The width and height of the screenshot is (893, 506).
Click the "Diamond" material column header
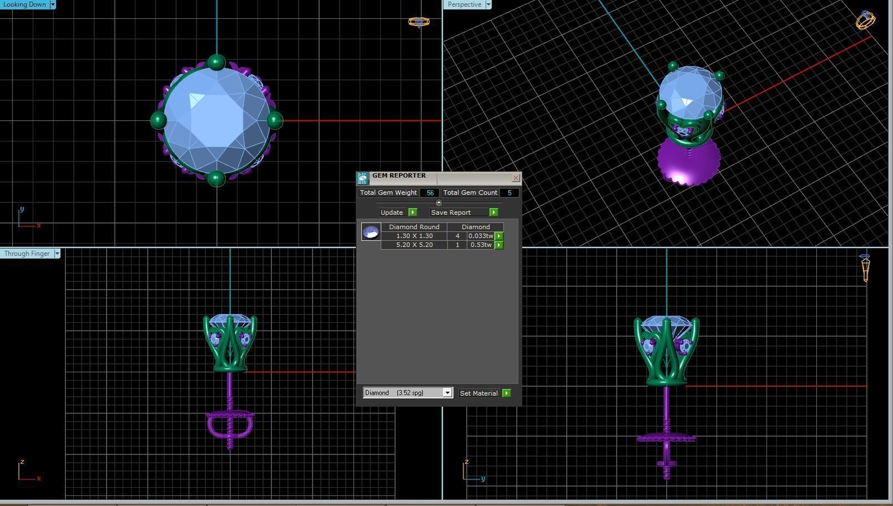pyautogui.click(x=476, y=227)
